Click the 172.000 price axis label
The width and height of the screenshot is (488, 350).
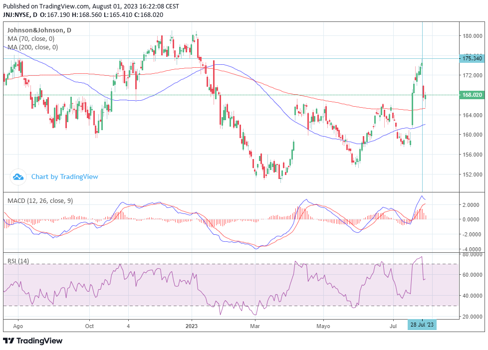(x=473, y=75)
